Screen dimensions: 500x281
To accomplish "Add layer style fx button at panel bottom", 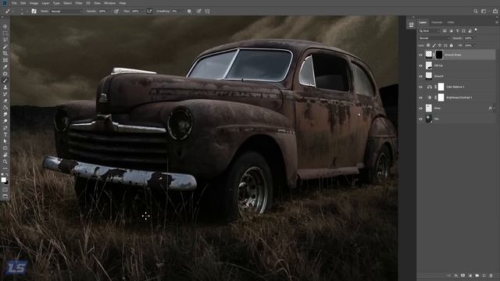I will 456,276.
